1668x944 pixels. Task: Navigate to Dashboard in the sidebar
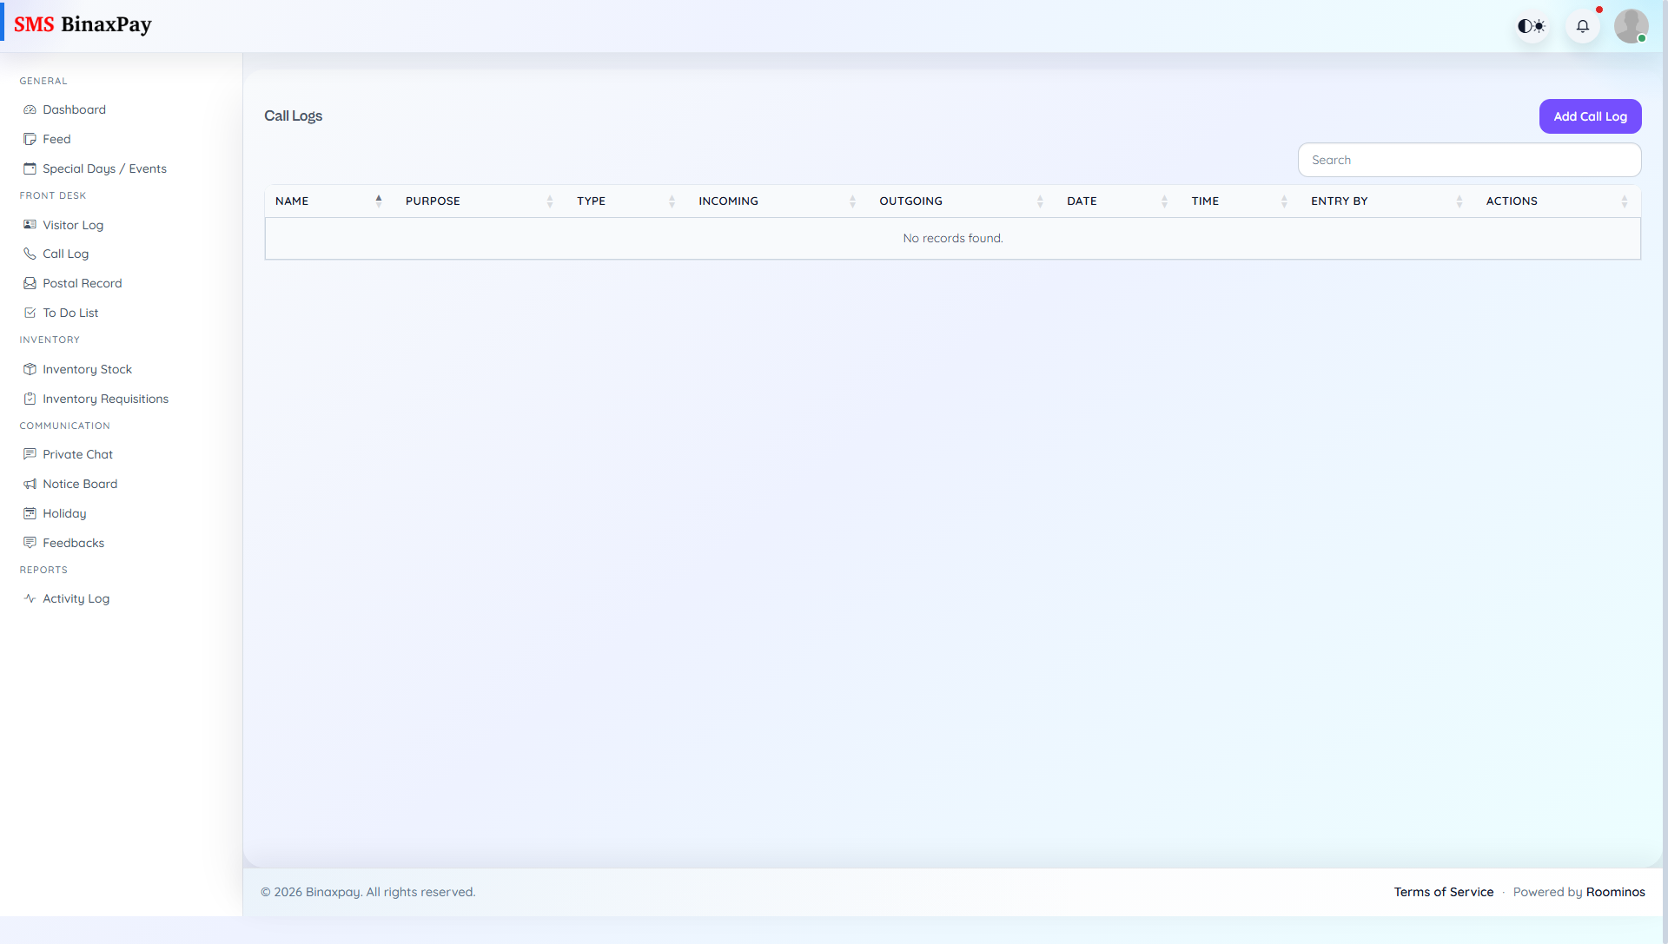click(74, 109)
